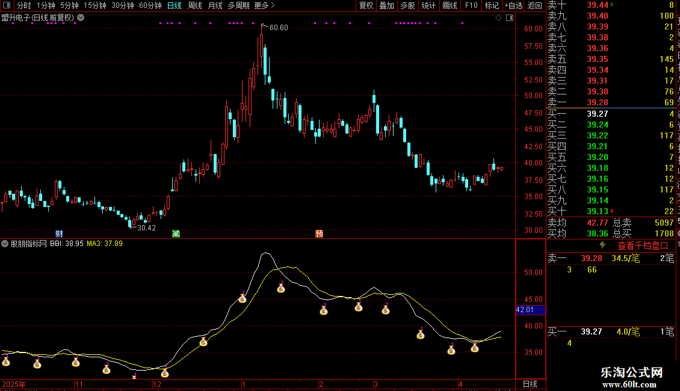
Task: Select the 5分钟 period tab
Action: 69,5
